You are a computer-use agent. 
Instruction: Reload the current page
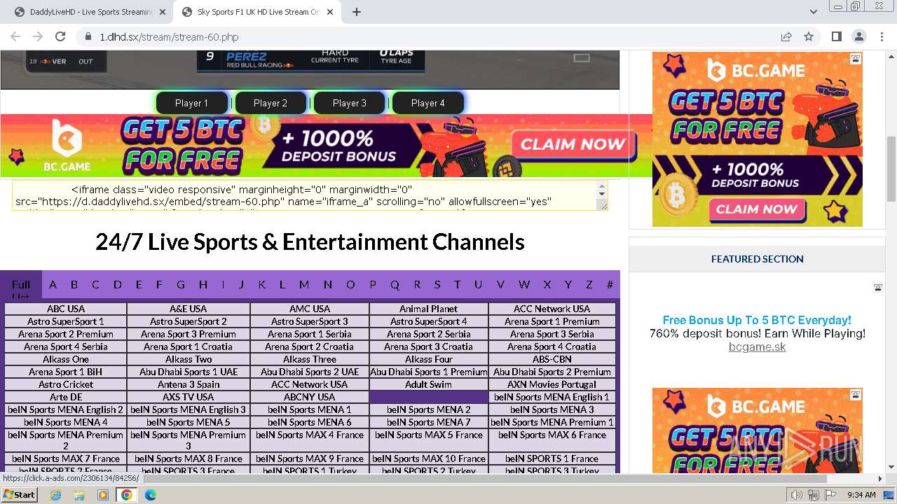(60, 36)
